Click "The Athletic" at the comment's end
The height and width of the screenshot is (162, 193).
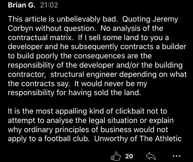pos(161,139)
